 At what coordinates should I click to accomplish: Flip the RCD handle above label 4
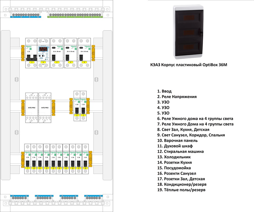click(81, 58)
